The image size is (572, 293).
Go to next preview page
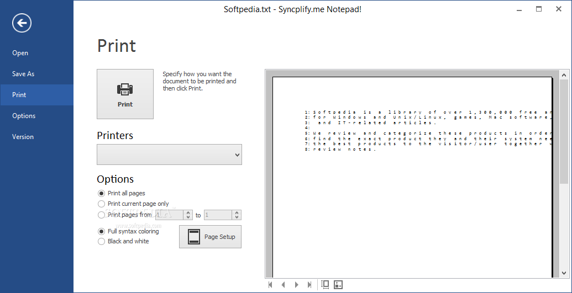[297, 285]
